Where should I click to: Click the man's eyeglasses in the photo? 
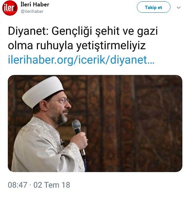tap(61, 100)
